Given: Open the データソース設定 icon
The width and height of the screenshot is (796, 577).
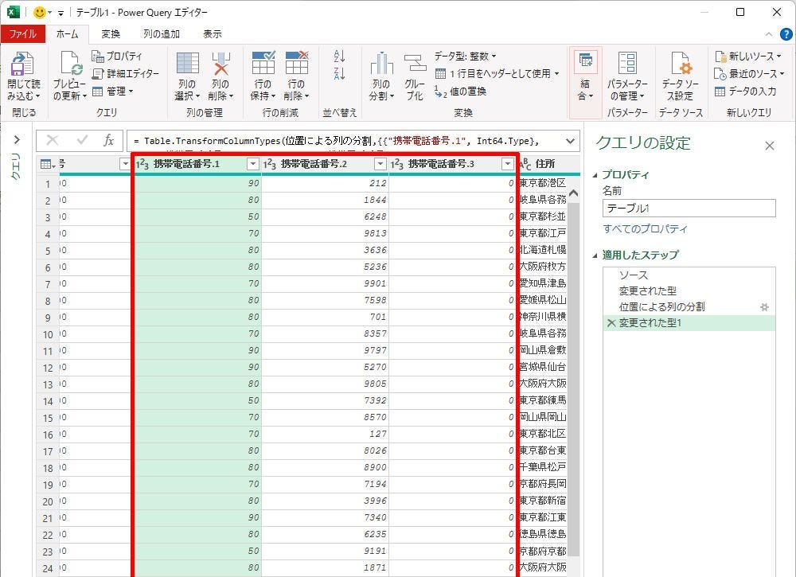Looking at the screenshot, I should (x=680, y=64).
